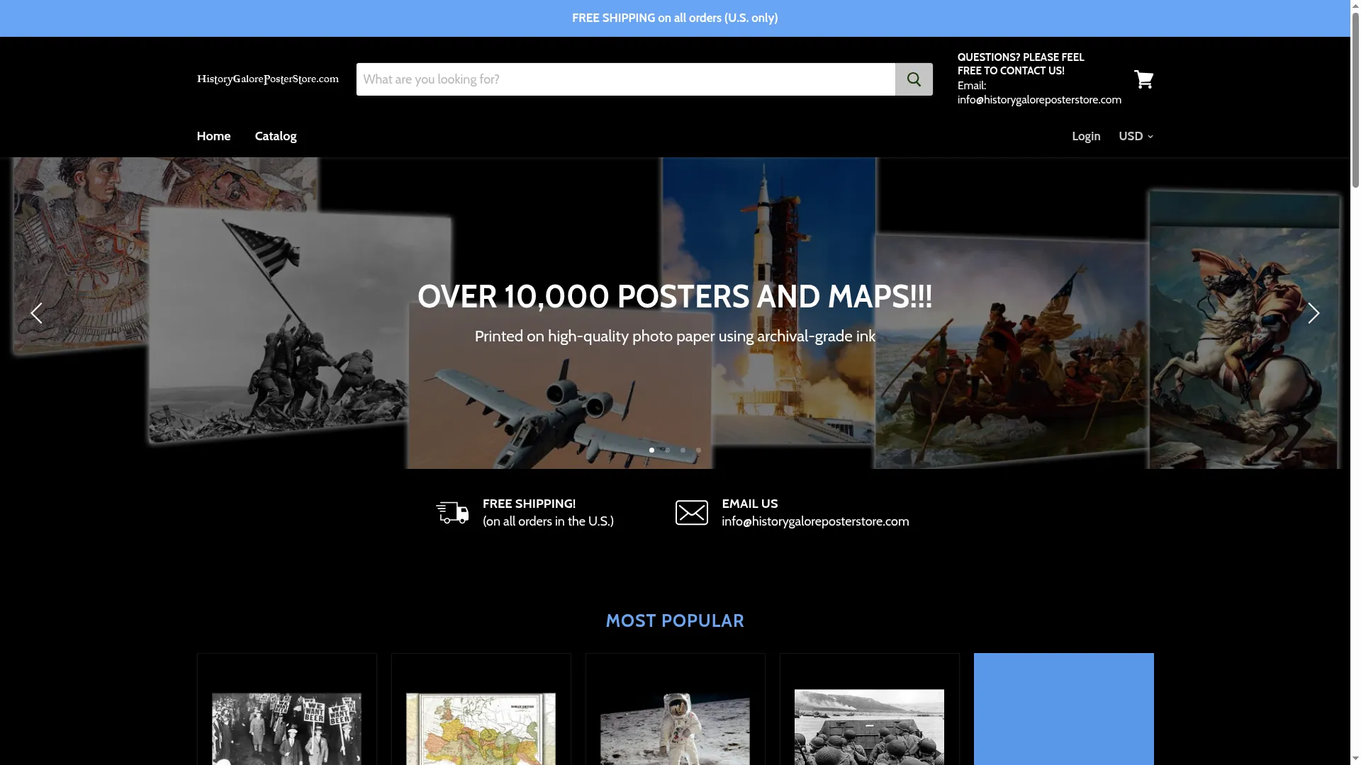Click 'QUESTIONS? PLEASE FEEL FREE TO CONTACT US!' text

click(x=1021, y=64)
